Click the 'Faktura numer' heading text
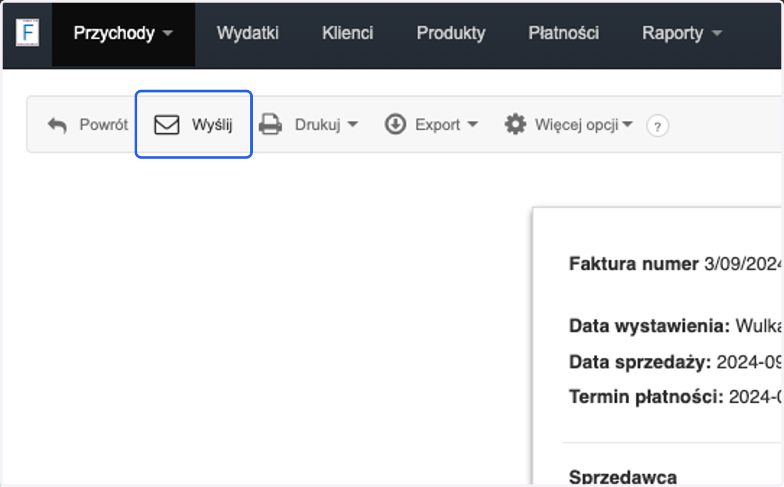784x487 pixels. pos(634,264)
